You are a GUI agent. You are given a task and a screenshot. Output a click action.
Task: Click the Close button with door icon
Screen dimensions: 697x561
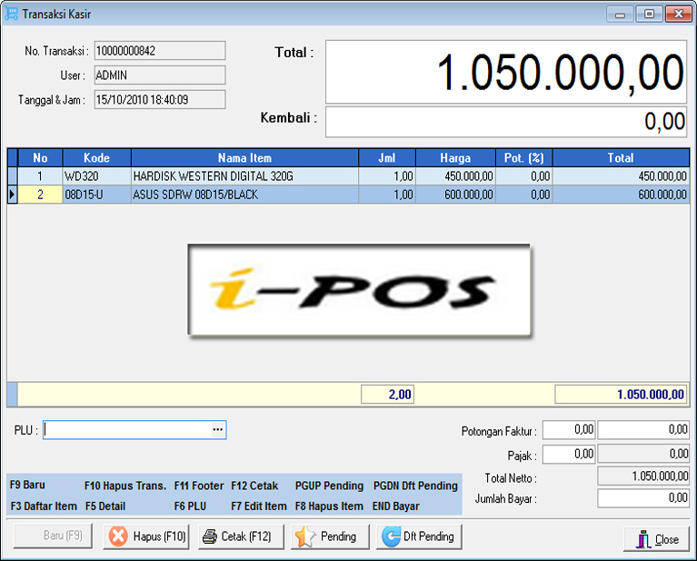(656, 539)
